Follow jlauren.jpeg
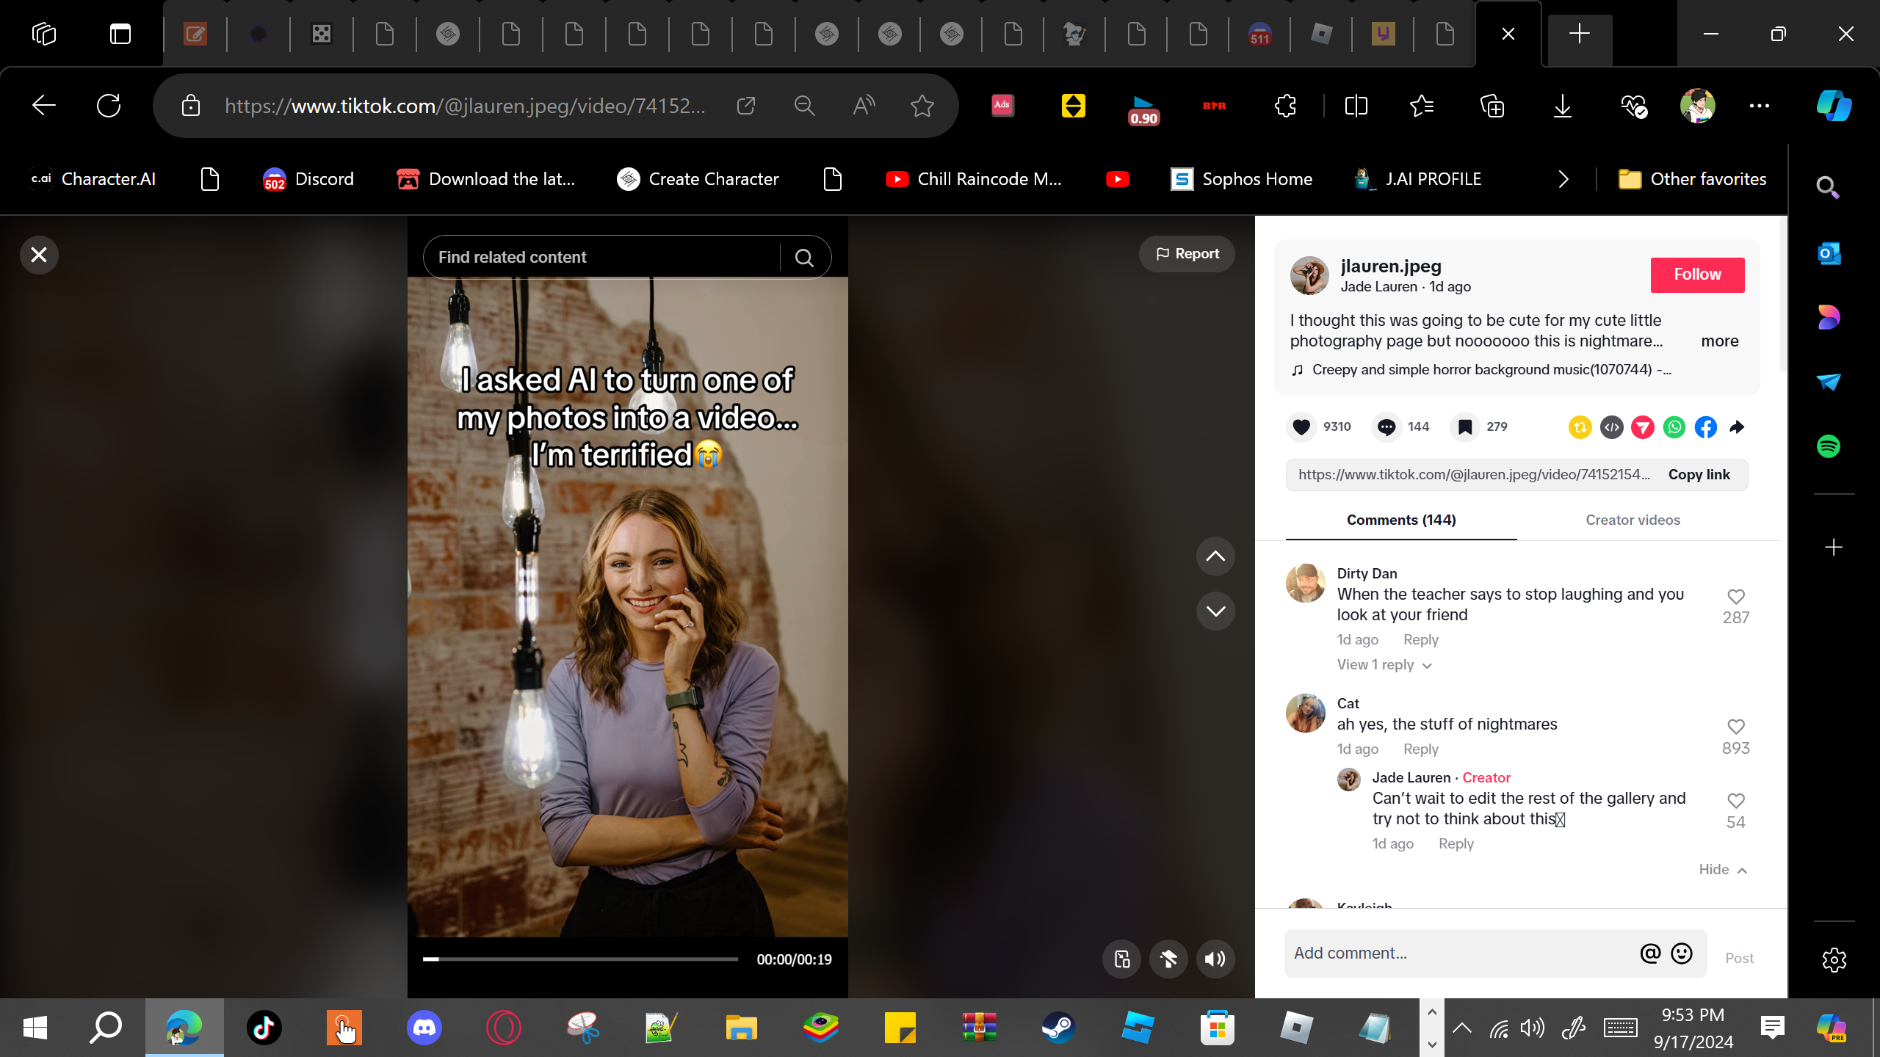Screen dimensions: 1880x1057 point(1697,275)
